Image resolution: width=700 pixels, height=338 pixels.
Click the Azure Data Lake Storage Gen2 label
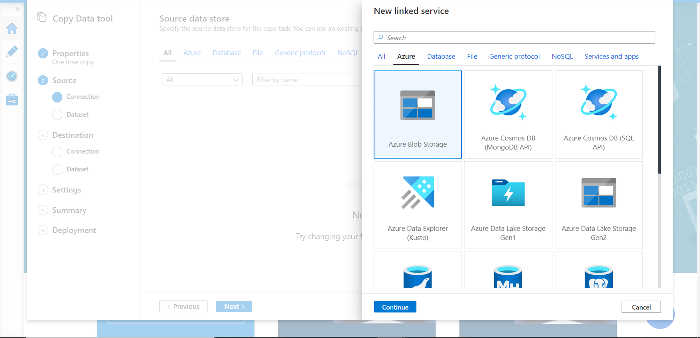[599, 233]
